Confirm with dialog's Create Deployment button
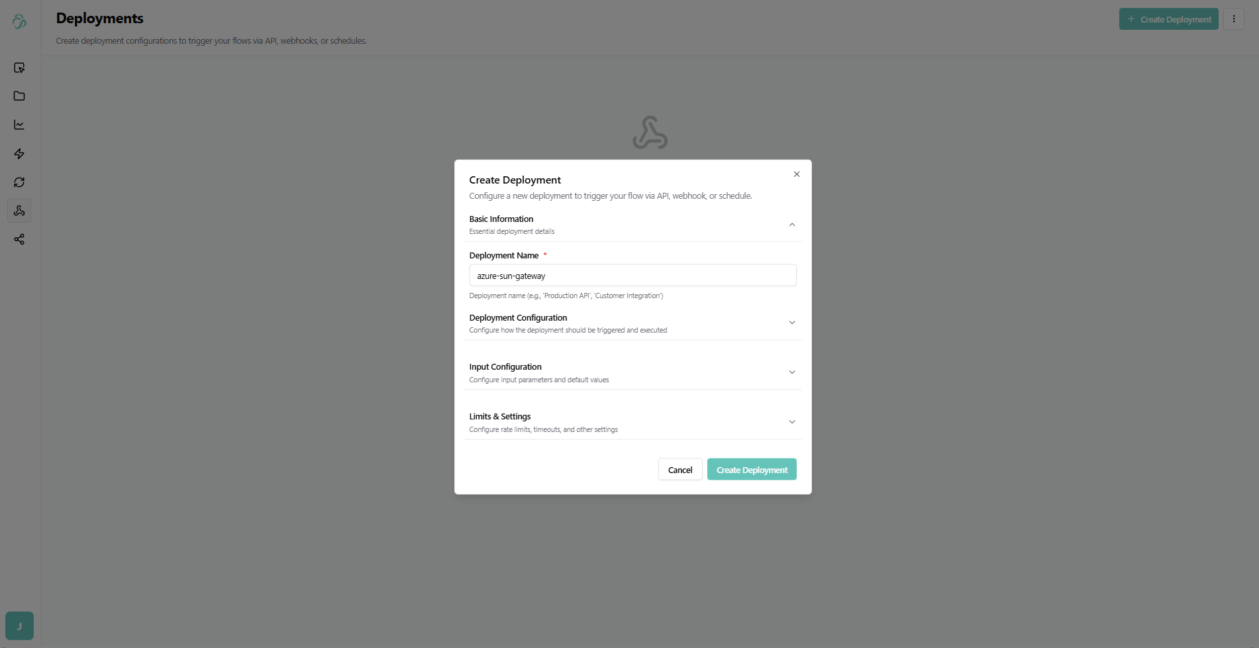The width and height of the screenshot is (1259, 648). pos(752,470)
